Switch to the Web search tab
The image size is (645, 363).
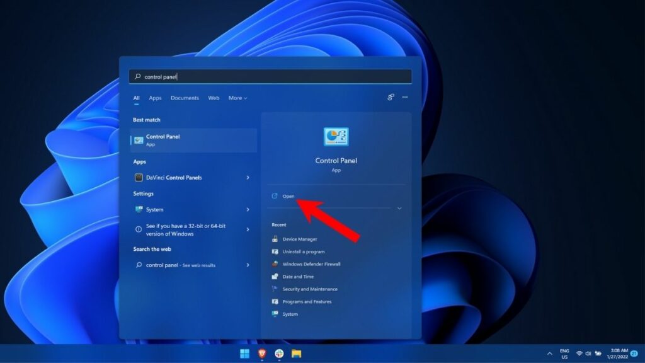tap(213, 98)
